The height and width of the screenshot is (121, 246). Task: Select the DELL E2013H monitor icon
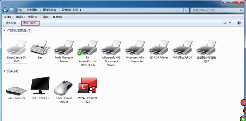(40, 85)
